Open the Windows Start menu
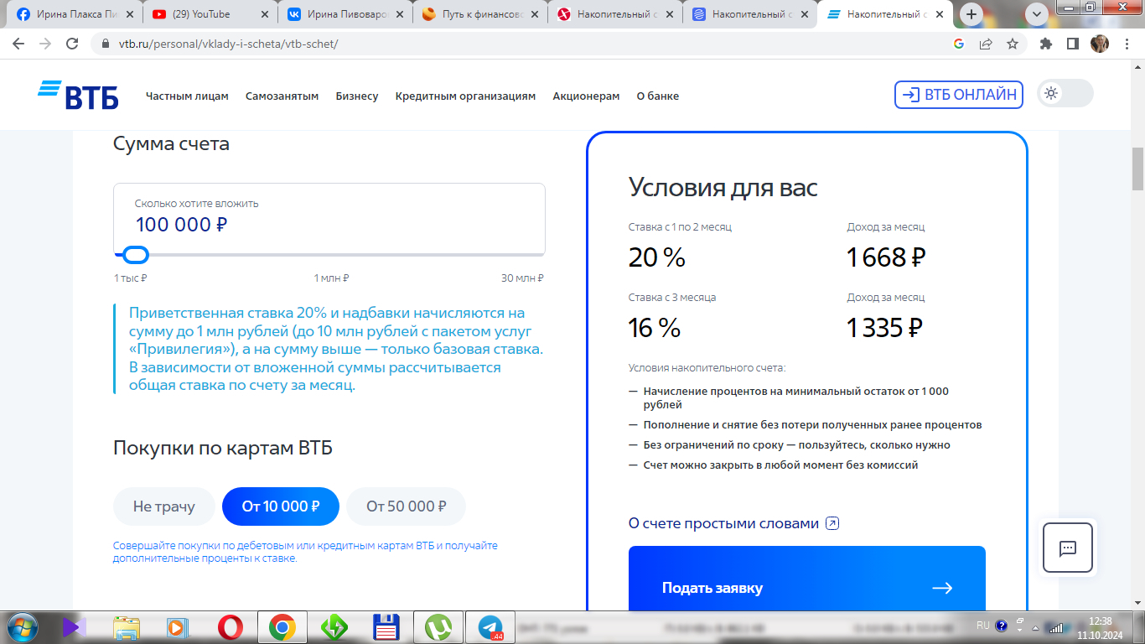1145x644 pixels. pos(21,626)
